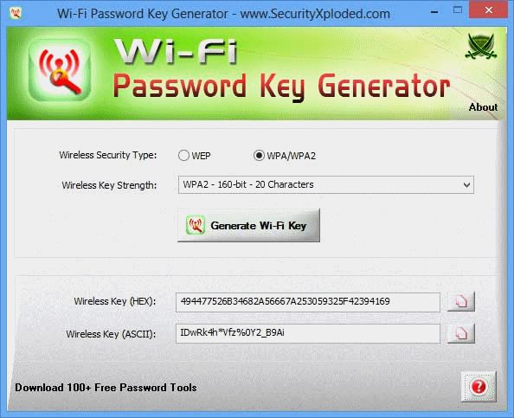Click the crossed swords SecurityXploded logo

[480, 47]
